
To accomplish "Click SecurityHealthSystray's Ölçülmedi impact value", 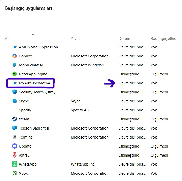I will coord(159,92).
